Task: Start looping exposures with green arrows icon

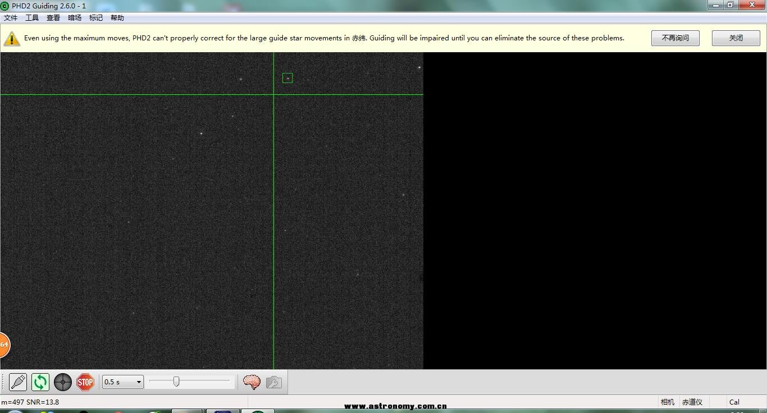Action: (x=40, y=382)
